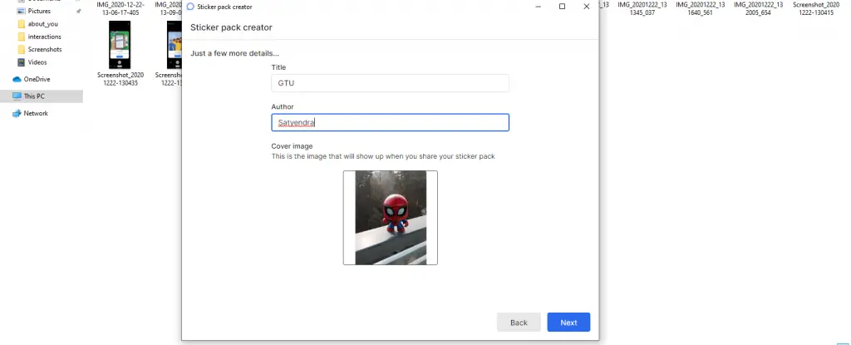851x345 pixels.
Task: Click the Next button
Action: coord(568,323)
